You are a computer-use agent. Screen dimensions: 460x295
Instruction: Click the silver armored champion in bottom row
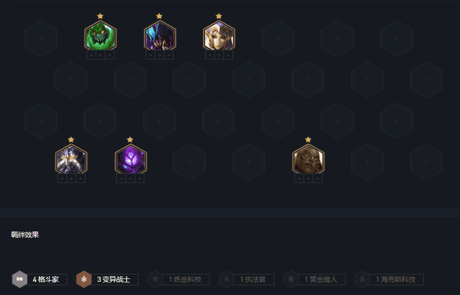tap(71, 159)
